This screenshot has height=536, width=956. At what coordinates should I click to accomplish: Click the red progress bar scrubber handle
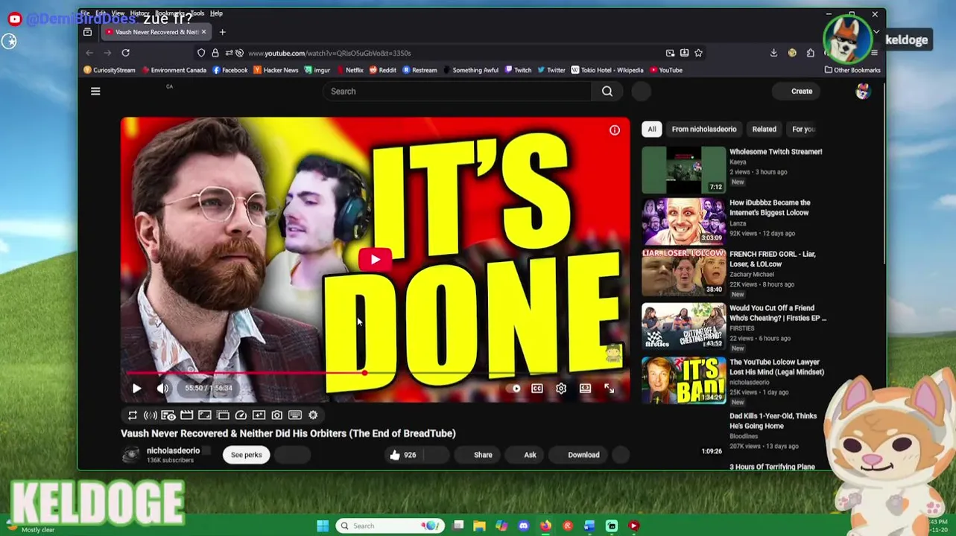click(364, 372)
